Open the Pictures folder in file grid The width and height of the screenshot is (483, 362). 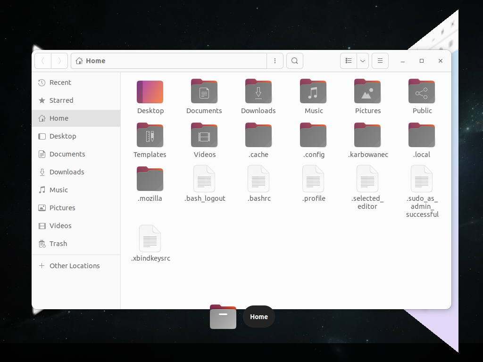point(367,91)
